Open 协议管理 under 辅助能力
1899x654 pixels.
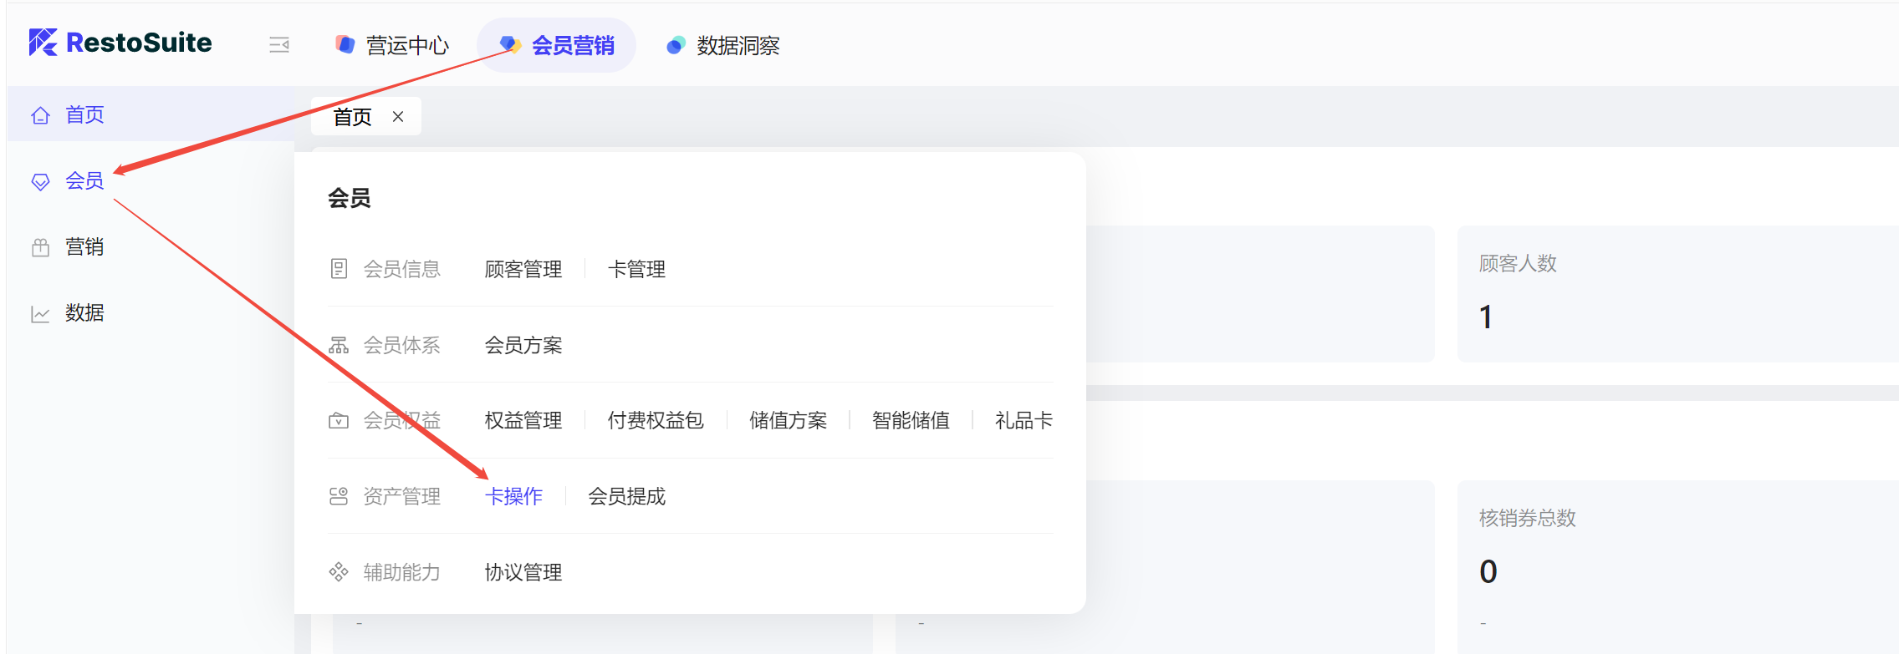523,572
